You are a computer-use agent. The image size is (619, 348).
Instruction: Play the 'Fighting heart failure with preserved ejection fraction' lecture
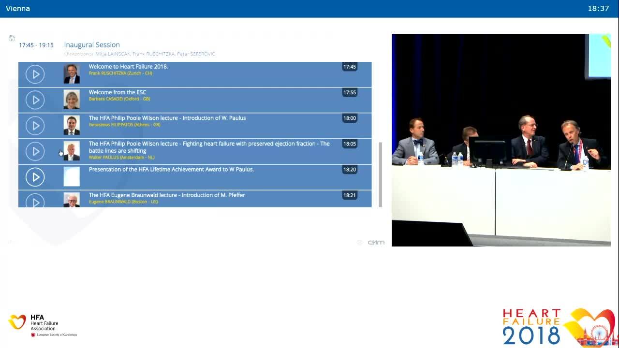(x=35, y=151)
